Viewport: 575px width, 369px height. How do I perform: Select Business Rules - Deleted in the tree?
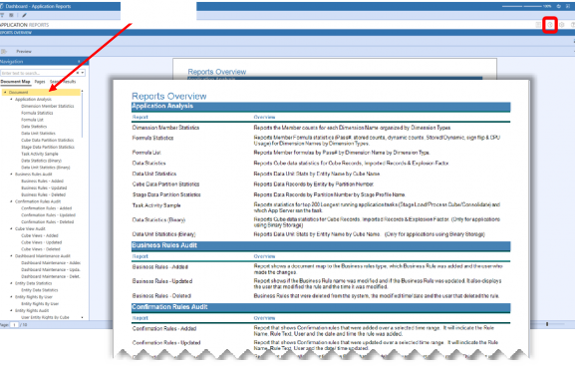pyautogui.click(x=43, y=194)
